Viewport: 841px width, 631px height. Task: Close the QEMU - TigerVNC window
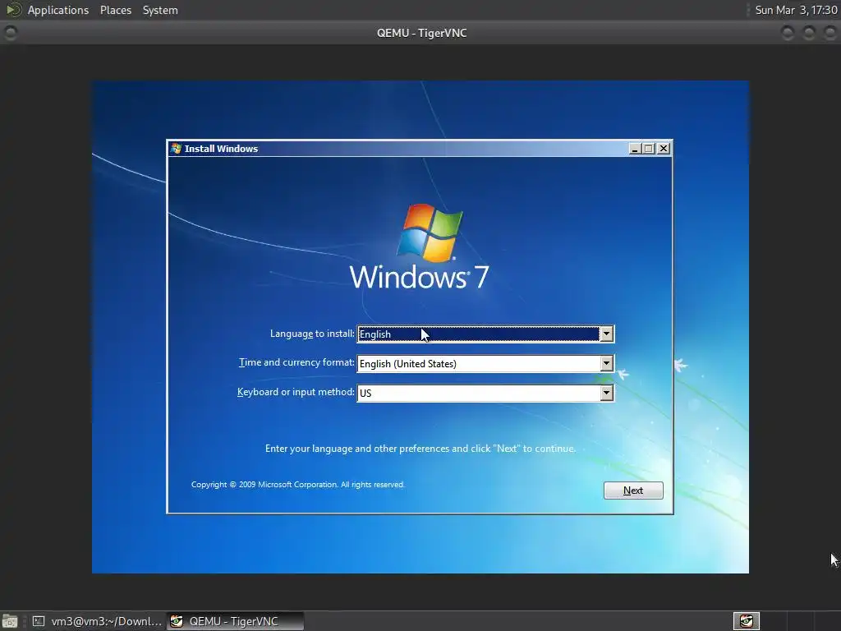click(x=830, y=33)
